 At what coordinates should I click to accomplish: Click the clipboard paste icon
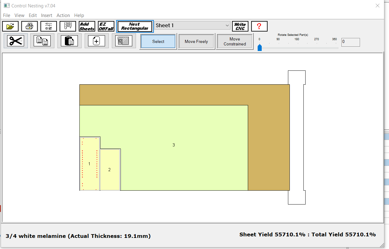[x=69, y=41]
